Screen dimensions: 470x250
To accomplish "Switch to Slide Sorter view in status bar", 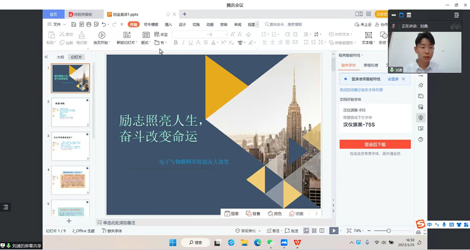I will click(314, 230).
